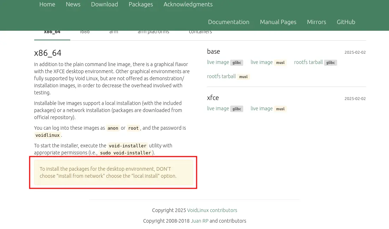Download xfce live image musl
Screen dimensions: 389x229
268,108
